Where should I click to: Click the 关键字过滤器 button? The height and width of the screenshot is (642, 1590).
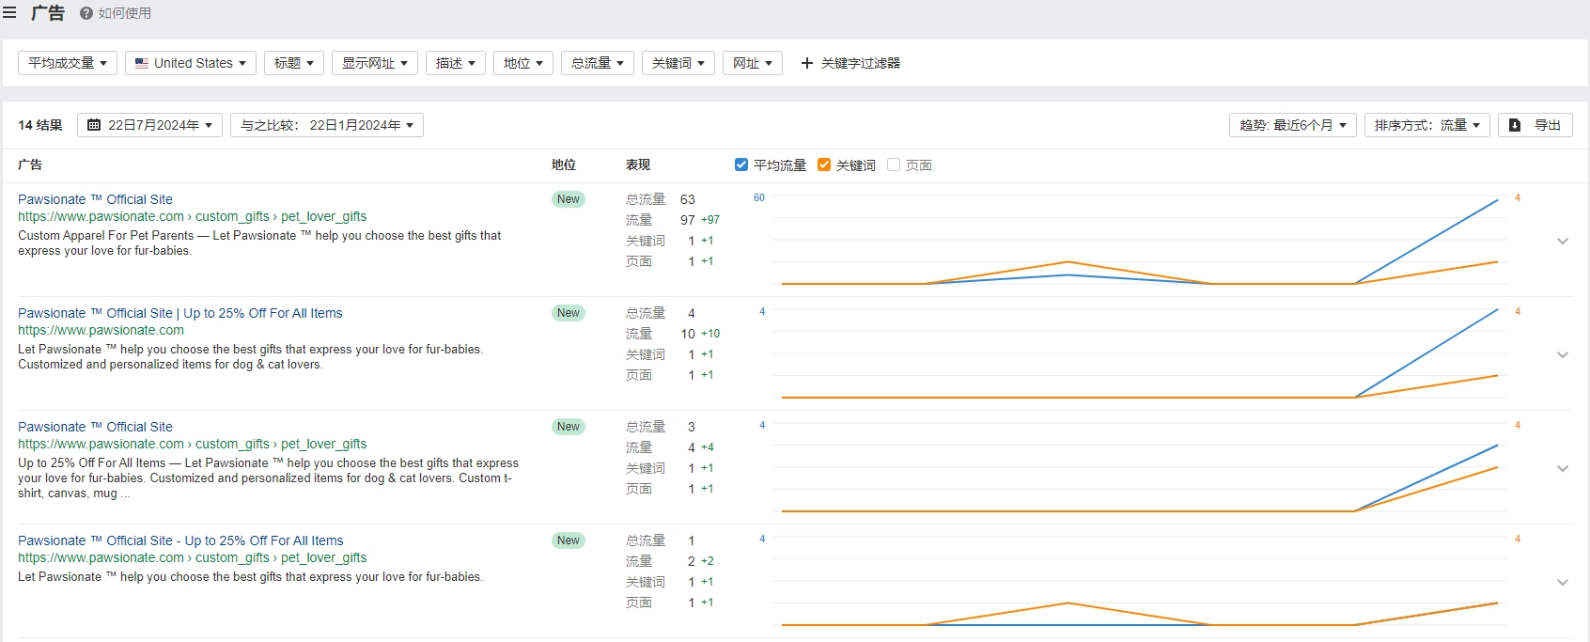[850, 63]
